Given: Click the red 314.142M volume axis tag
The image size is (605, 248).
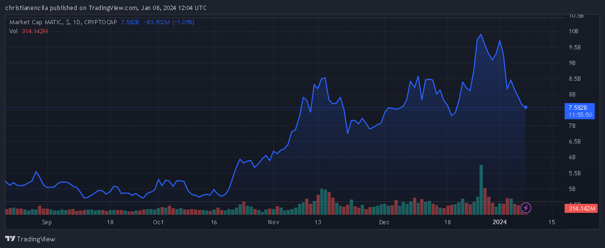Looking at the screenshot, I should pos(579,208).
